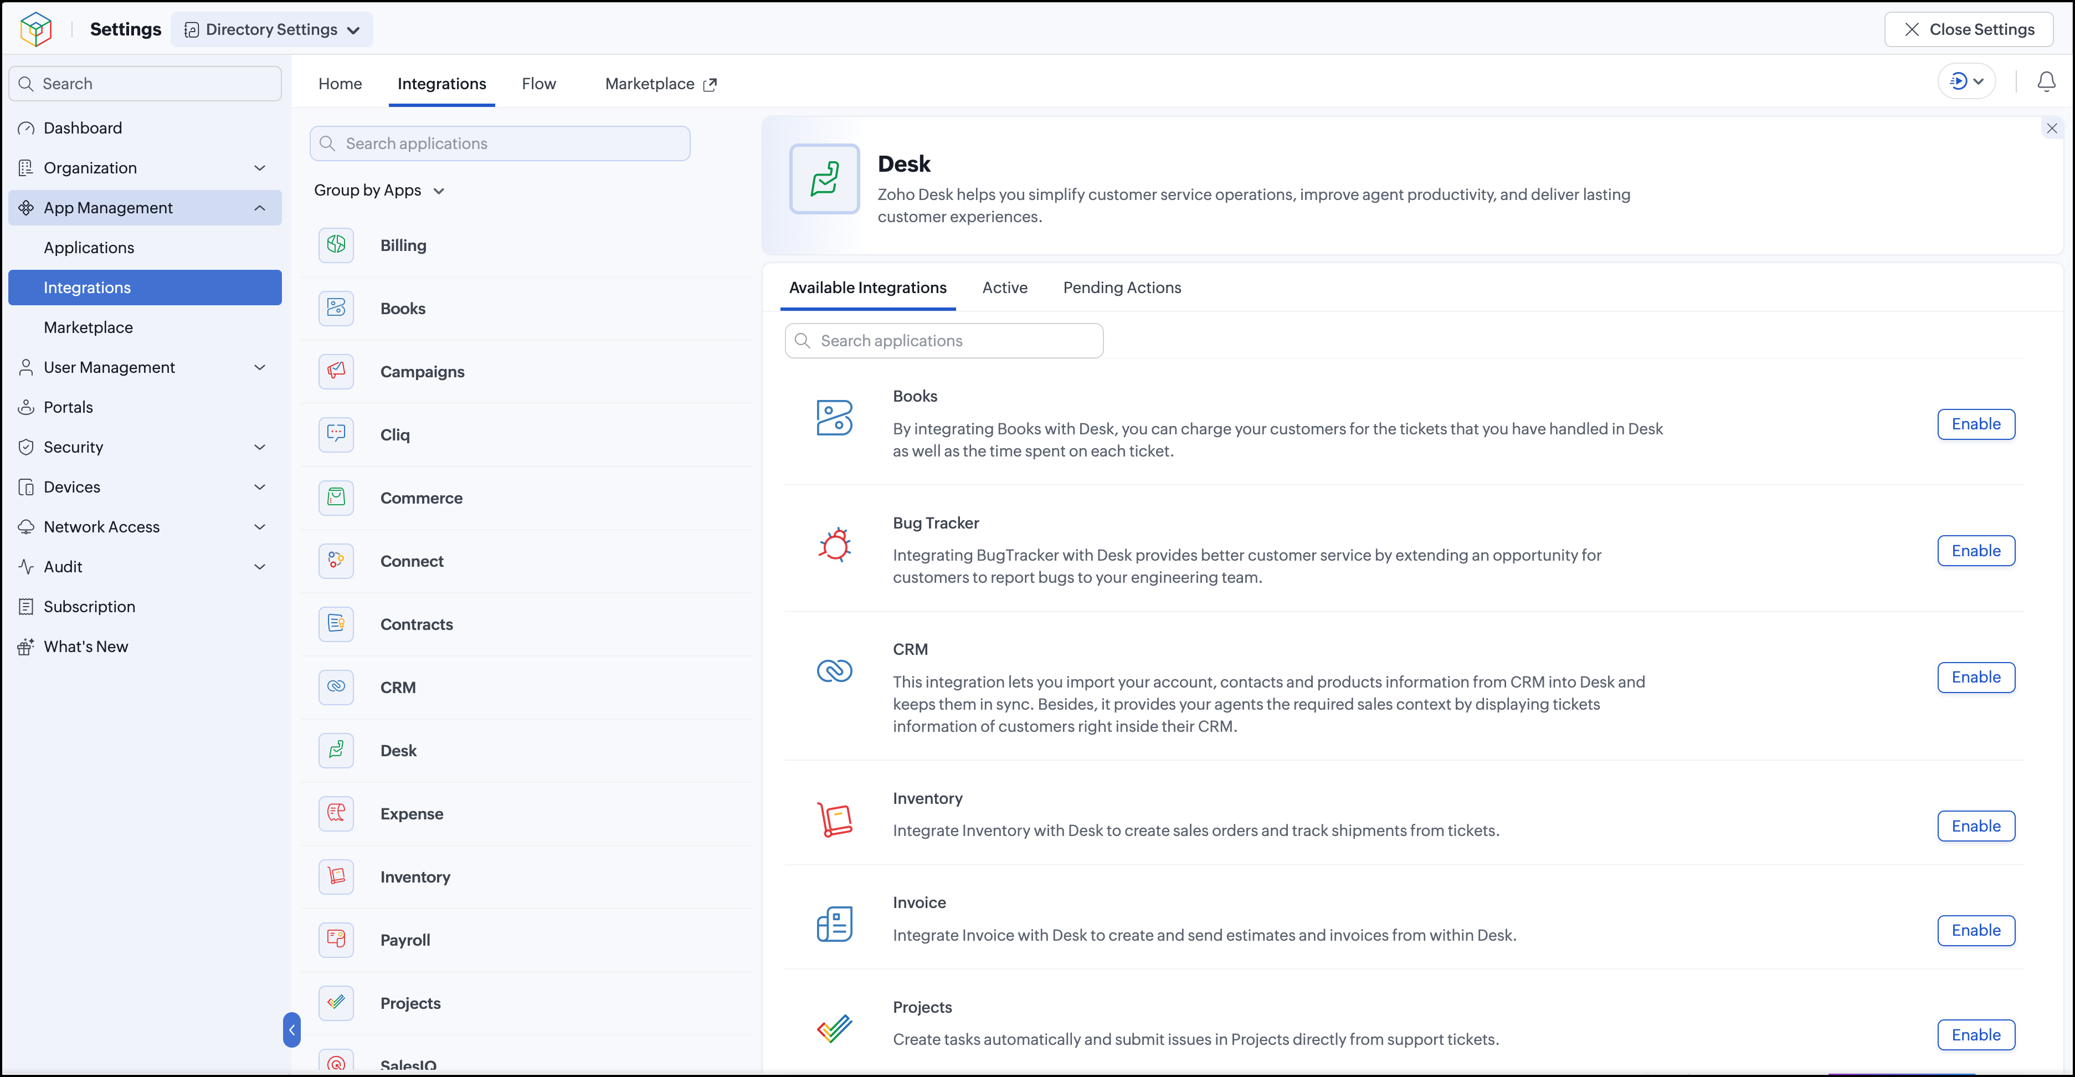
Task: Expand the User Management section
Action: (x=259, y=367)
